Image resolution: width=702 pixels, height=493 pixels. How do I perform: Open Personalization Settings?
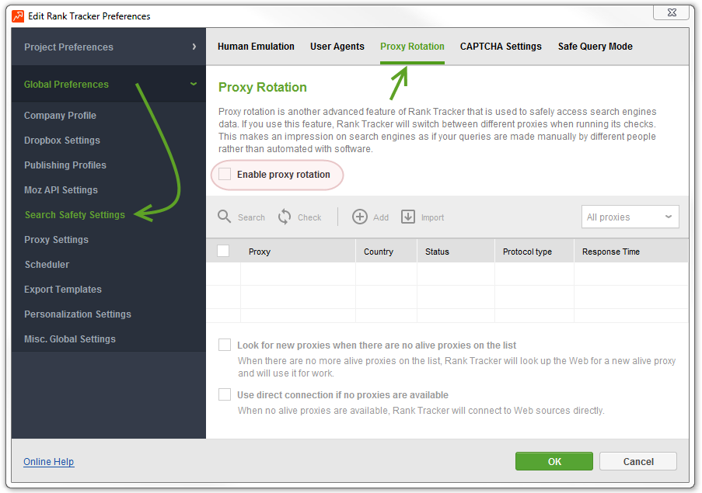point(78,314)
